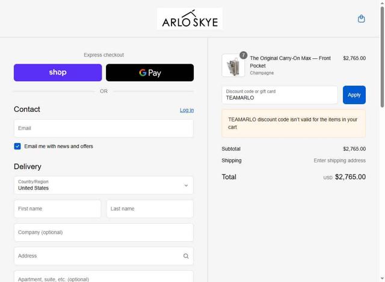Click the 'Express checkout' label

(103, 55)
